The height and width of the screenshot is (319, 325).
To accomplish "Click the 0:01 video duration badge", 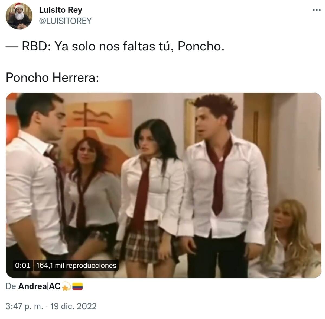I will coord(23,265).
